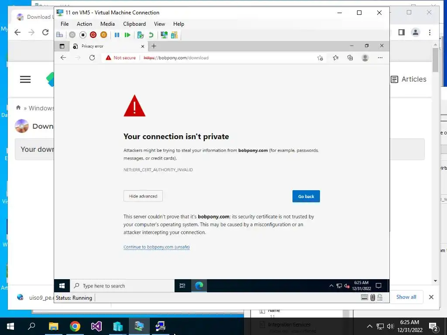Pause the virtual machine
Viewport: 447px width, 335px height.
[117, 35]
